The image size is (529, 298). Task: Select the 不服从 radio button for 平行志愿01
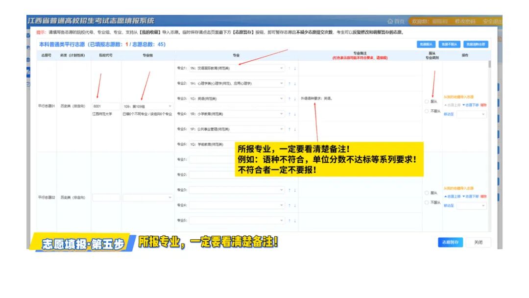(x=427, y=111)
